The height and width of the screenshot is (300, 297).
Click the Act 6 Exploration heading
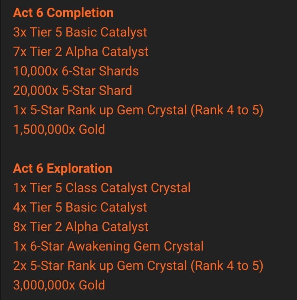click(x=63, y=168)
